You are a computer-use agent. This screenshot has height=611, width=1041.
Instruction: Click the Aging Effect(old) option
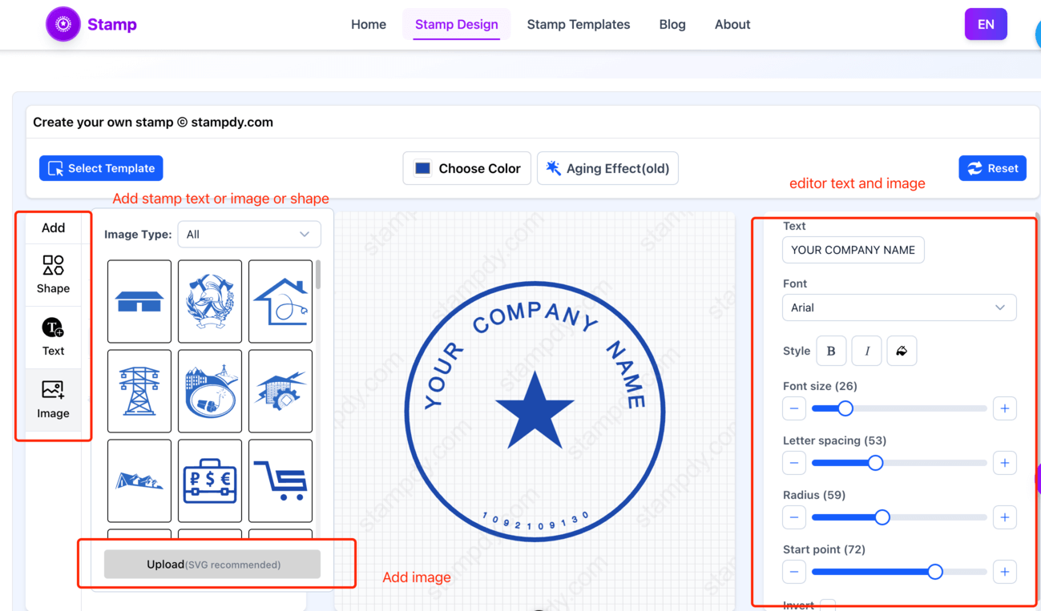click(607, 168)
